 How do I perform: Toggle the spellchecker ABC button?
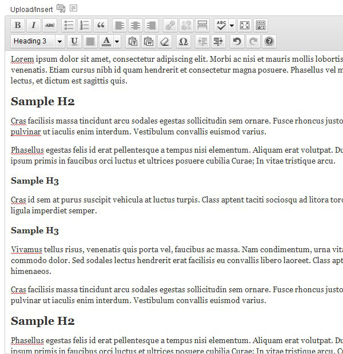[x=221, y=25]
